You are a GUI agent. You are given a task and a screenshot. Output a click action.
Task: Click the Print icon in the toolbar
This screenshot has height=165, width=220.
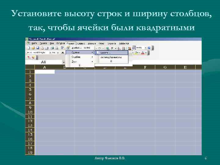tap(52, 48)
